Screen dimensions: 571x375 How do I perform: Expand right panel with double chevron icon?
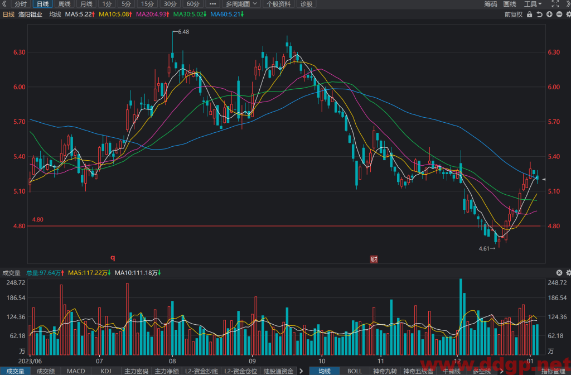pyautogui.click(x=568, y=4)
